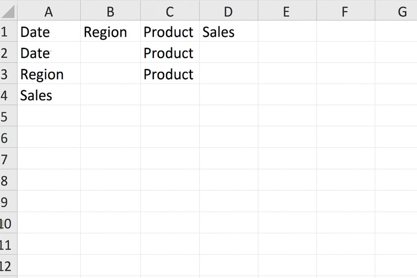
Task: Select column C header
Action: [x=170, y=11]
